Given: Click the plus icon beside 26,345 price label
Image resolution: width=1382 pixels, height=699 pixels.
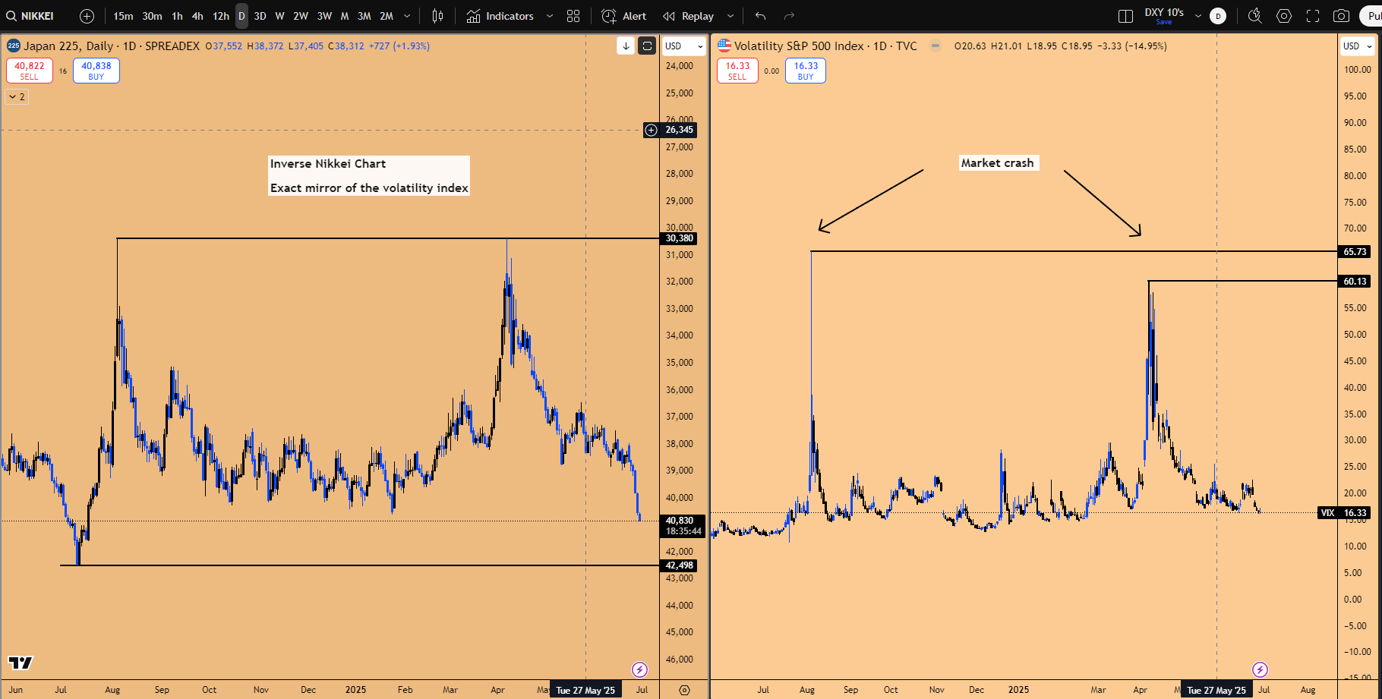Looking at the screenshot, I should [652, 130].
